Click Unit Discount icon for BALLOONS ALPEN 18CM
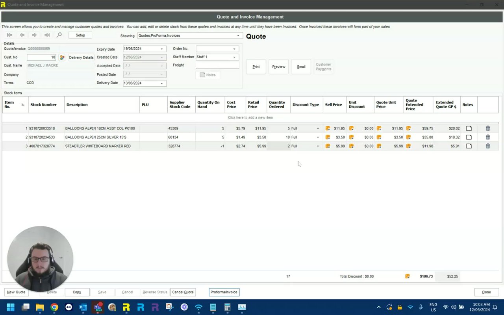The image size is (504, 315). point(351,128)
